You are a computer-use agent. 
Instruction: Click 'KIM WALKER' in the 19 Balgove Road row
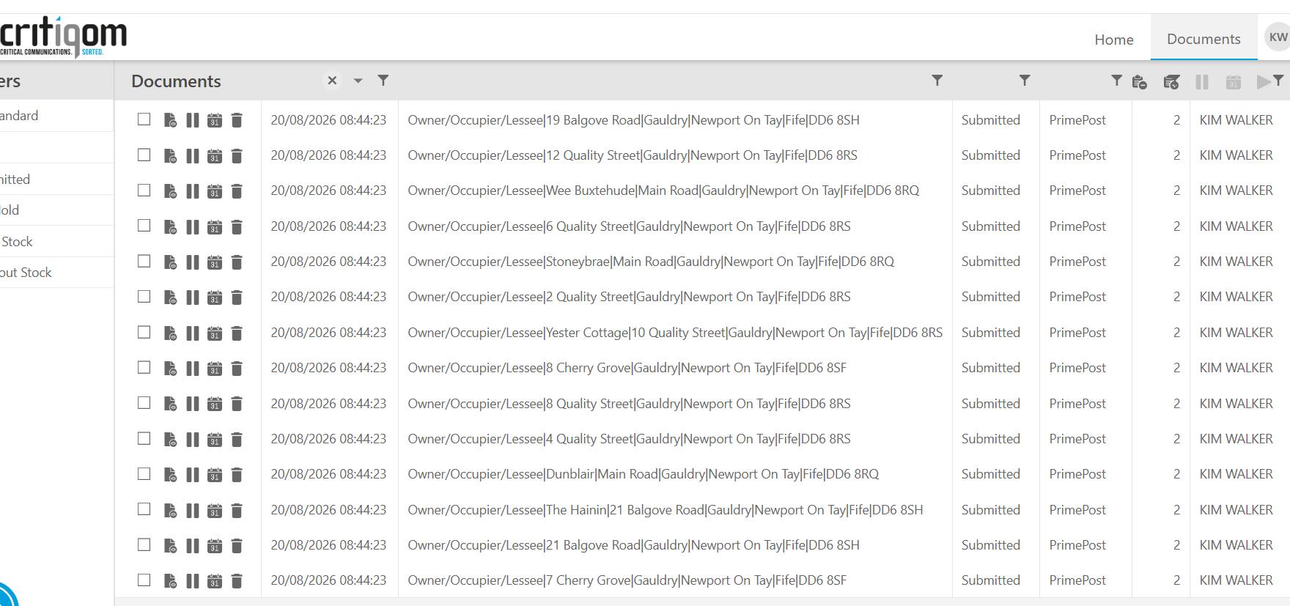[1236, 120]
